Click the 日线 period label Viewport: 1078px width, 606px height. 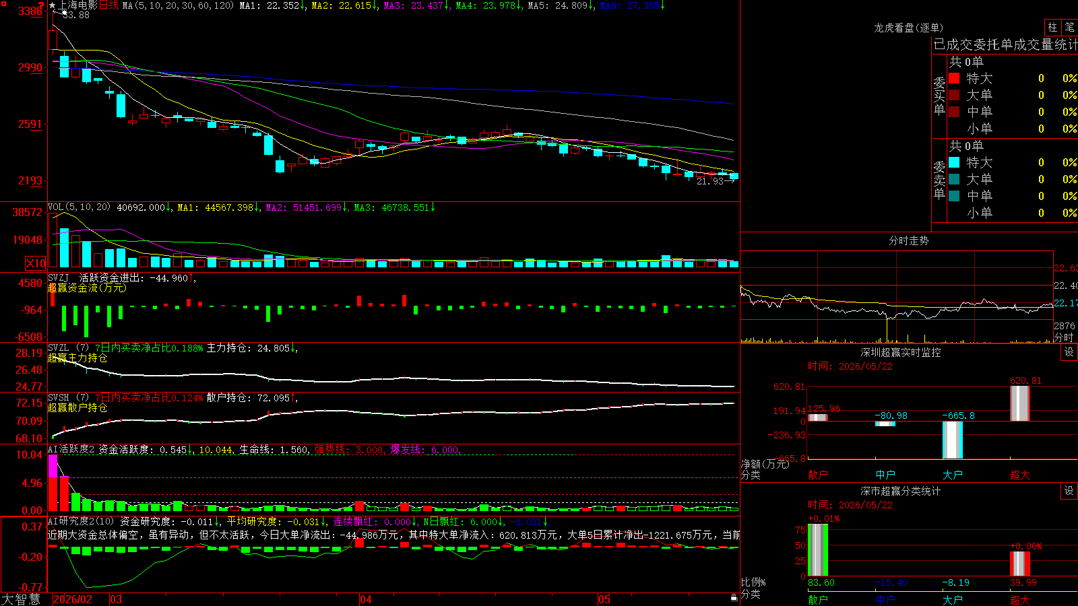(x=108, y=5)
